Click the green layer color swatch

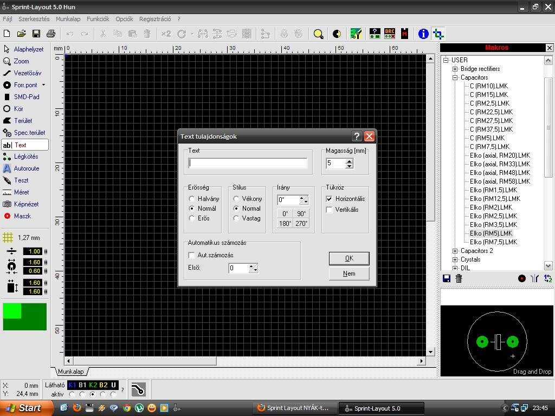(24, 316)
